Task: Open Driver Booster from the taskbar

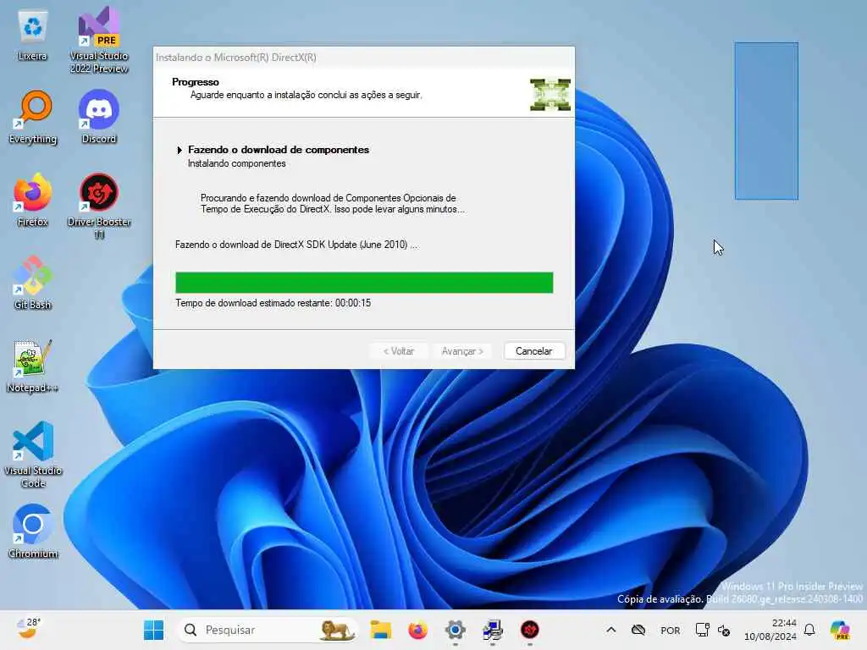Action: click(529, 630)
